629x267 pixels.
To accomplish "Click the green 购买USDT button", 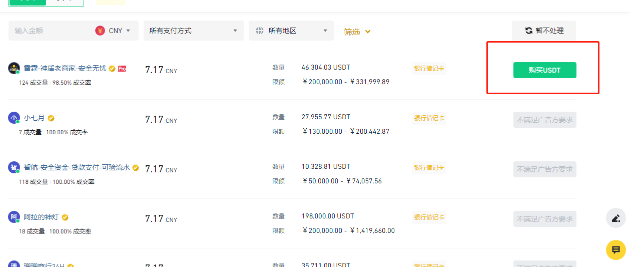I will point(544,70).
